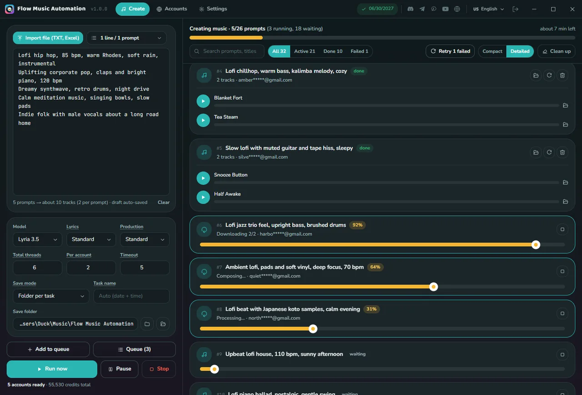
Task: Filter list by Failed 1
Action: pyautogui.click(x=359, y=51)
